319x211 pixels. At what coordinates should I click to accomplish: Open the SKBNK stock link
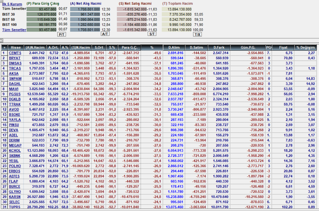coord(15,156)
